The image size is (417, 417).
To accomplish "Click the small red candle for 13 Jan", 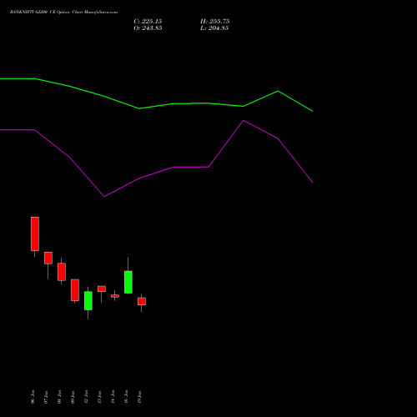I will tap(102, 289).
